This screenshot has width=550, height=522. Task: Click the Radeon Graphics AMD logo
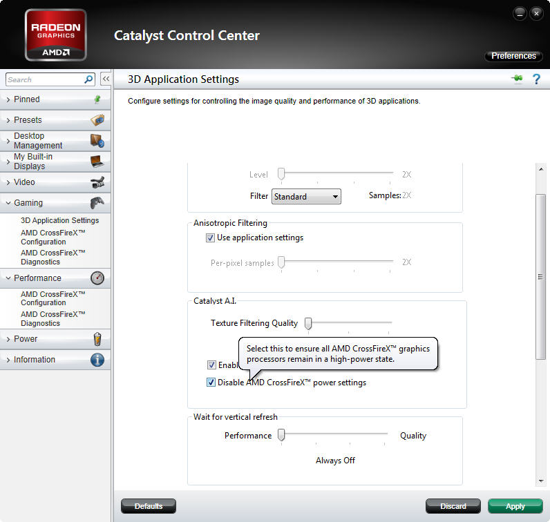click(56, 35)
